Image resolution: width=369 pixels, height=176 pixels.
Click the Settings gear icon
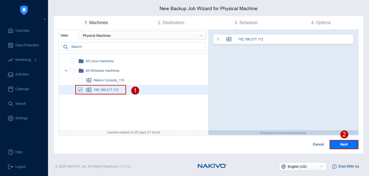pyautogui.click(x=10, y=118)
